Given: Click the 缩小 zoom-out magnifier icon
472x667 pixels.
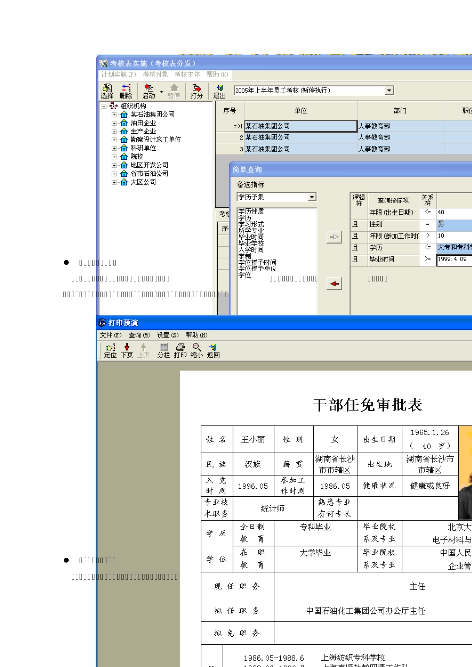Looking at the screenshot, I should [197, 350].
